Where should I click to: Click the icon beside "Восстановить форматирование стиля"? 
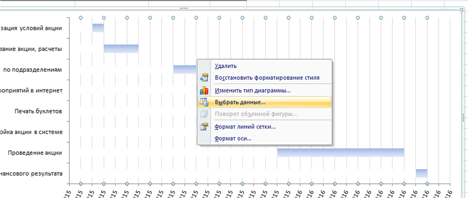click(x=204, y=78)
